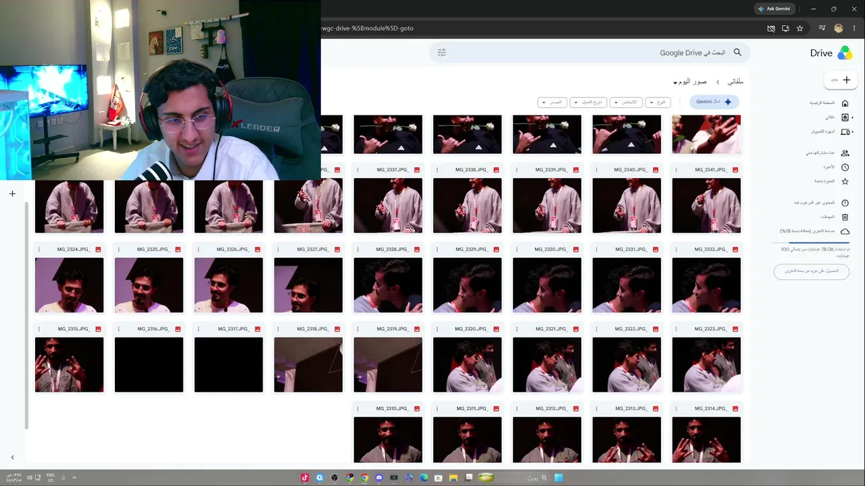This screenshot has width=865, height=486.
Task: Open the Type filter dropdown
Action: click(658, 103)
